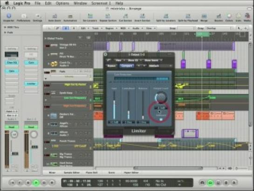Click the Limiter plug-in power icon
Image resolution: width=254 pixels, height=191 pixels.
coord(105,54)
